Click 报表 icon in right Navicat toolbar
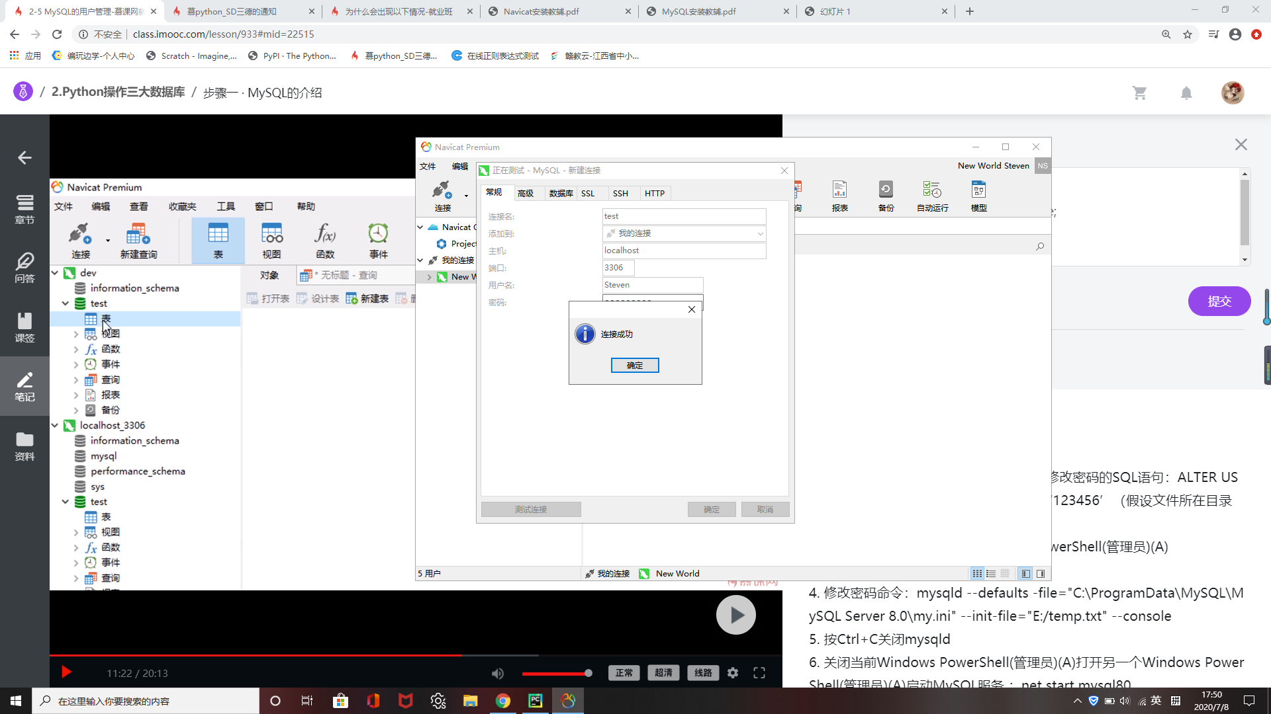 pyautogui.click(x=839, y=196)
